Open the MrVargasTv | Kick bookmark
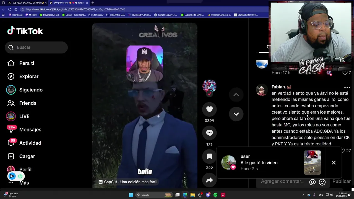Viewport: 354px width, 199px height. tap(50, 15)
